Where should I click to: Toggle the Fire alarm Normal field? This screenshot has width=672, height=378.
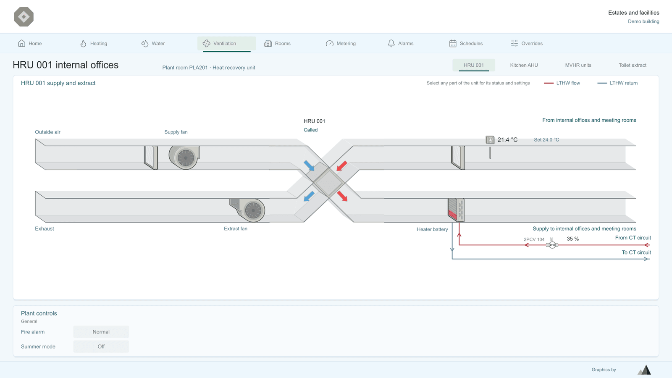(101, 332)
